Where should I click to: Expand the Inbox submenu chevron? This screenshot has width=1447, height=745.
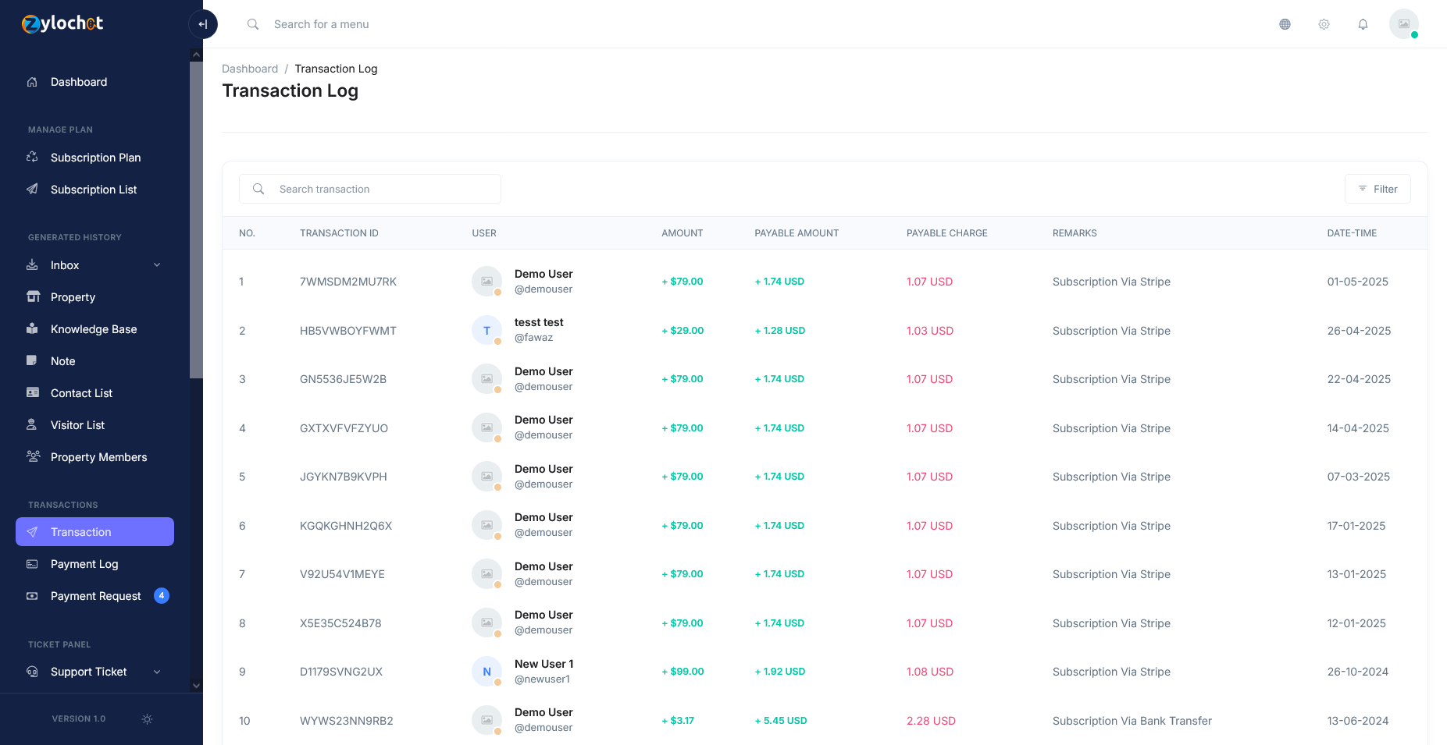[157, 265]
